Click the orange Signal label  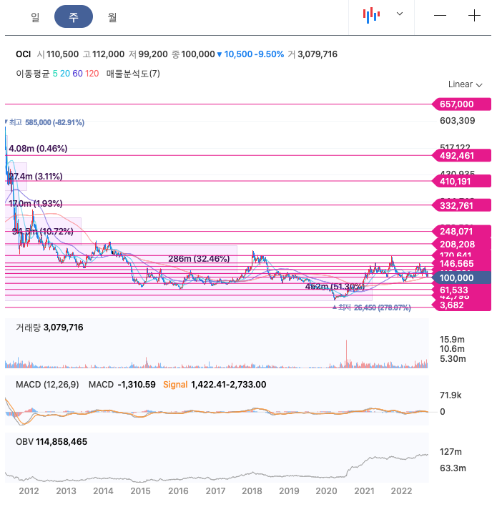pos(175,385)
